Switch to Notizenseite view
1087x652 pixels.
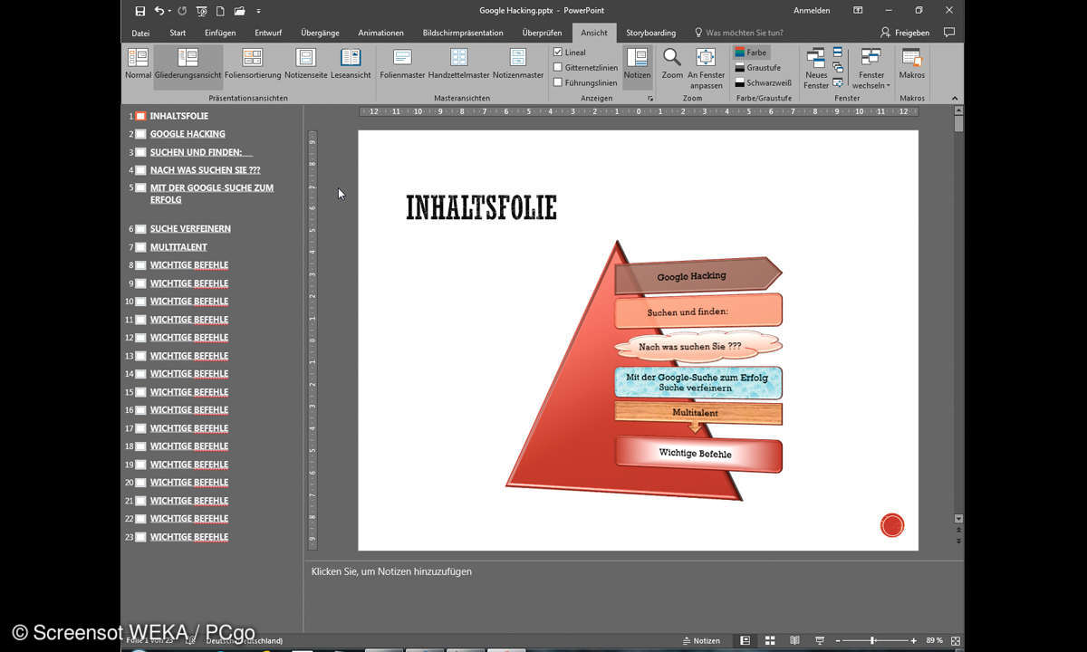(306, 64)
